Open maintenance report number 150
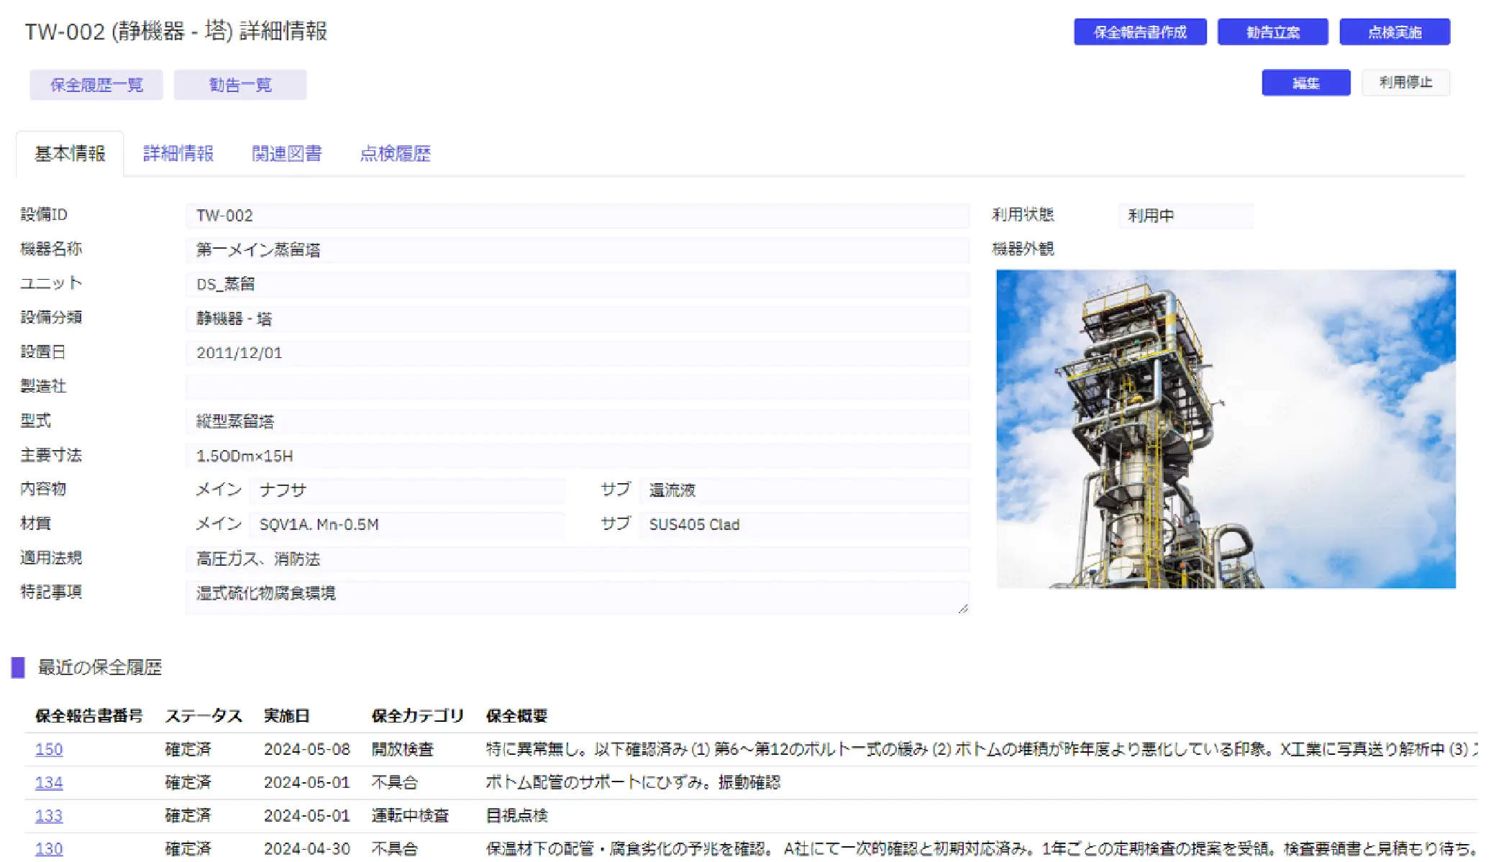The image size is (1496, 862). click(x=49, y=749)
